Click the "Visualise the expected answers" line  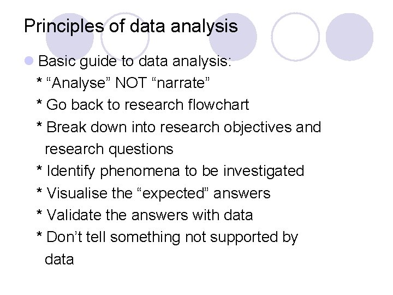(153, 193)
